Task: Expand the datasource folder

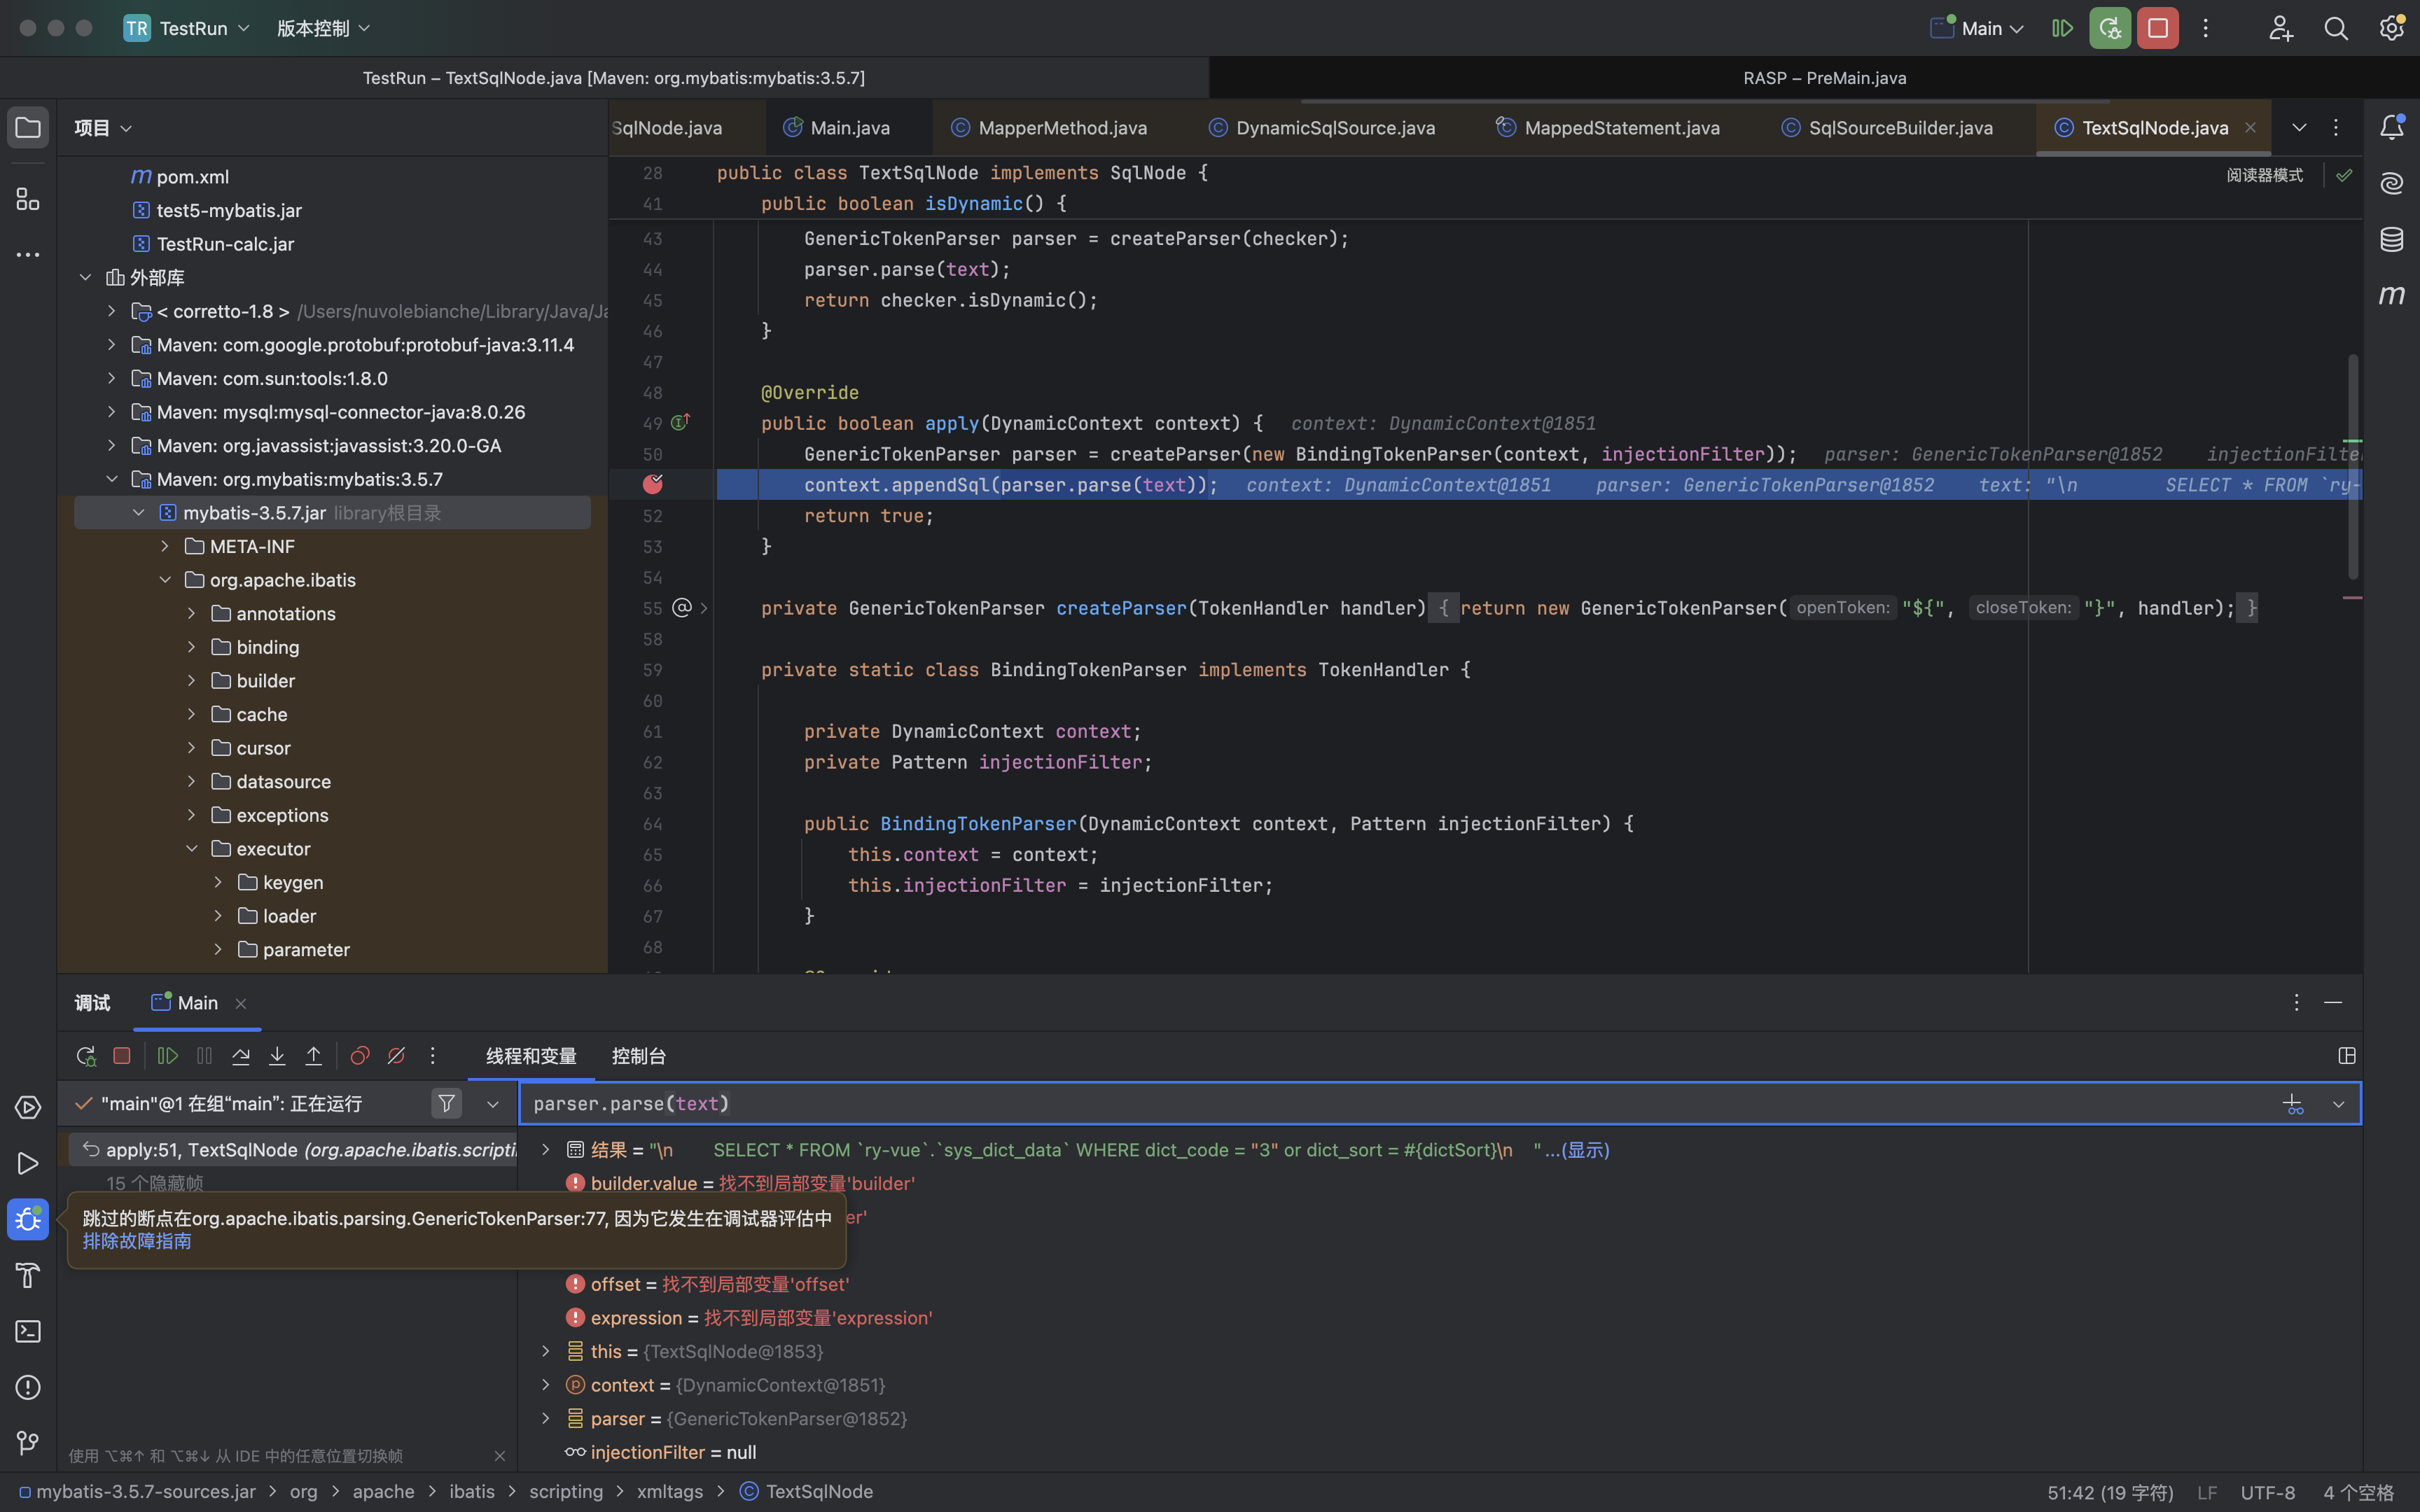Action: (192, 781)
